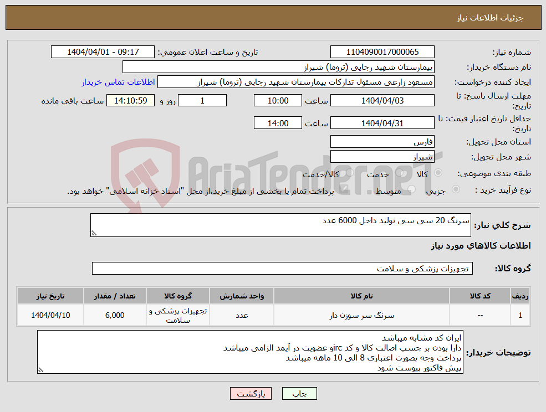Click the چاپ print button

(299, 394)
